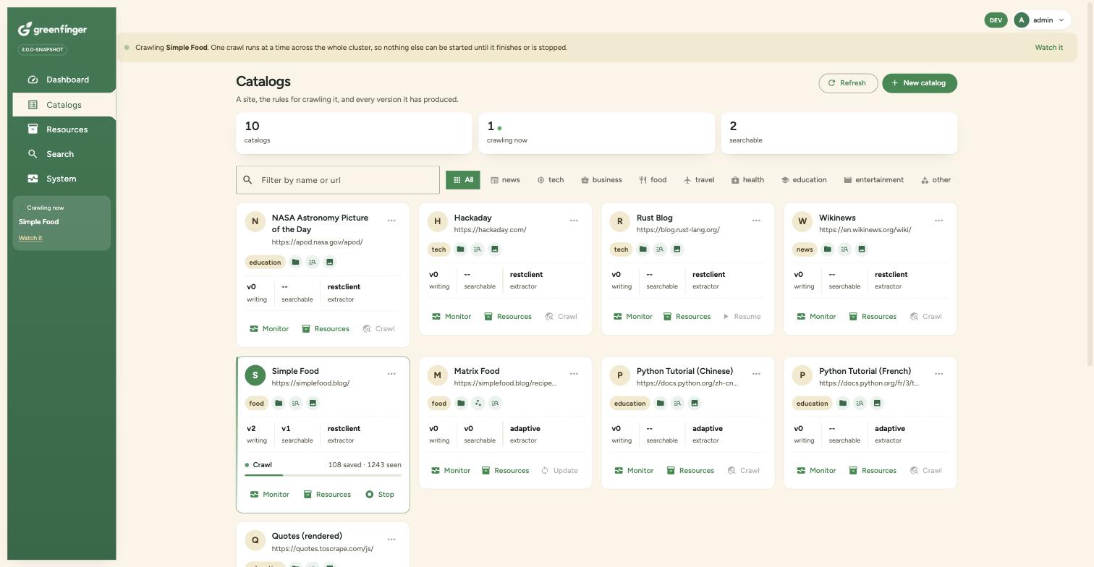Open three-dot menu on Simple Food card

click(391, 374)
